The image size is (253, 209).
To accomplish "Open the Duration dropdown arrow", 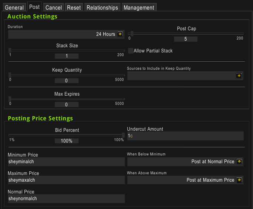I will pos(120,34).
